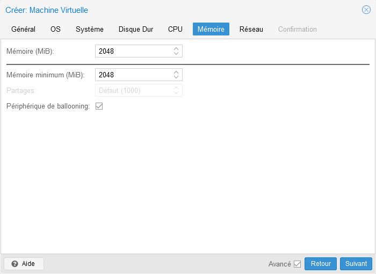Increase Mémoire (MiB) with up arrow

[x=176, y=49]
